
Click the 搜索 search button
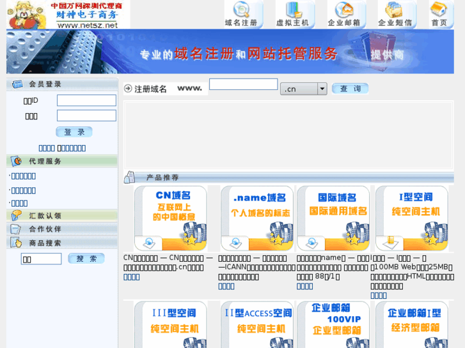pos(86,259)
